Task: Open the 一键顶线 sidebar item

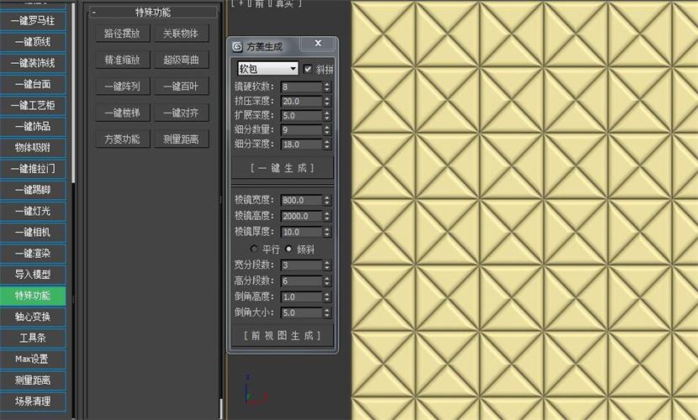Action: coord(33,42)
